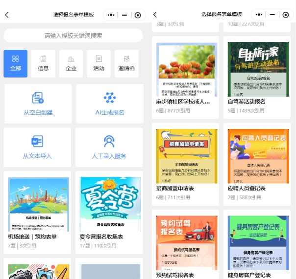Click the AI生成报名 network icon
Image resolution: width=296 pixels, height=279 pixels.
(110, 98)
